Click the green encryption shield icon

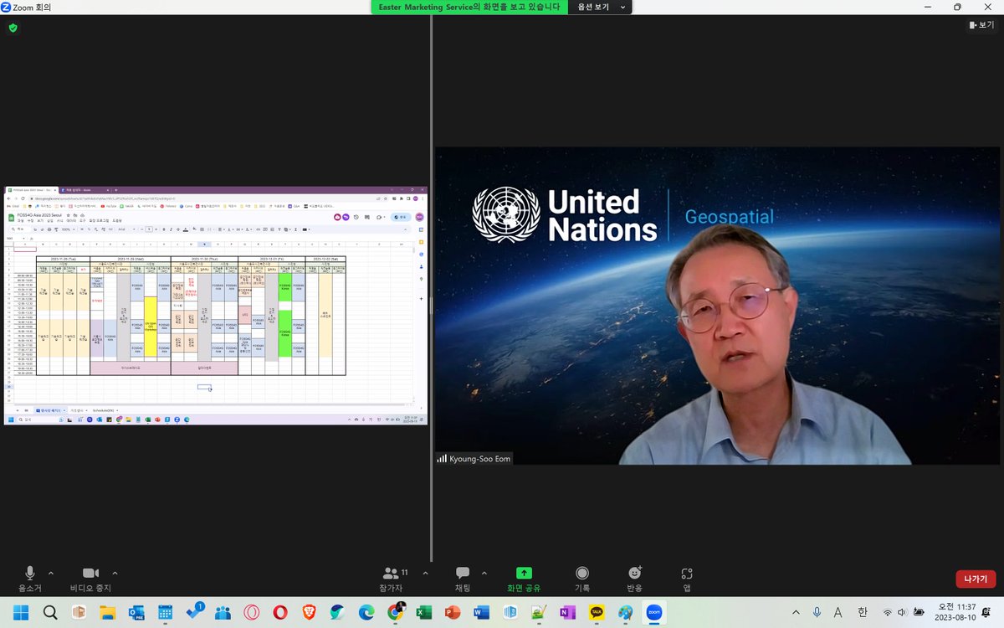pos(13,28)
